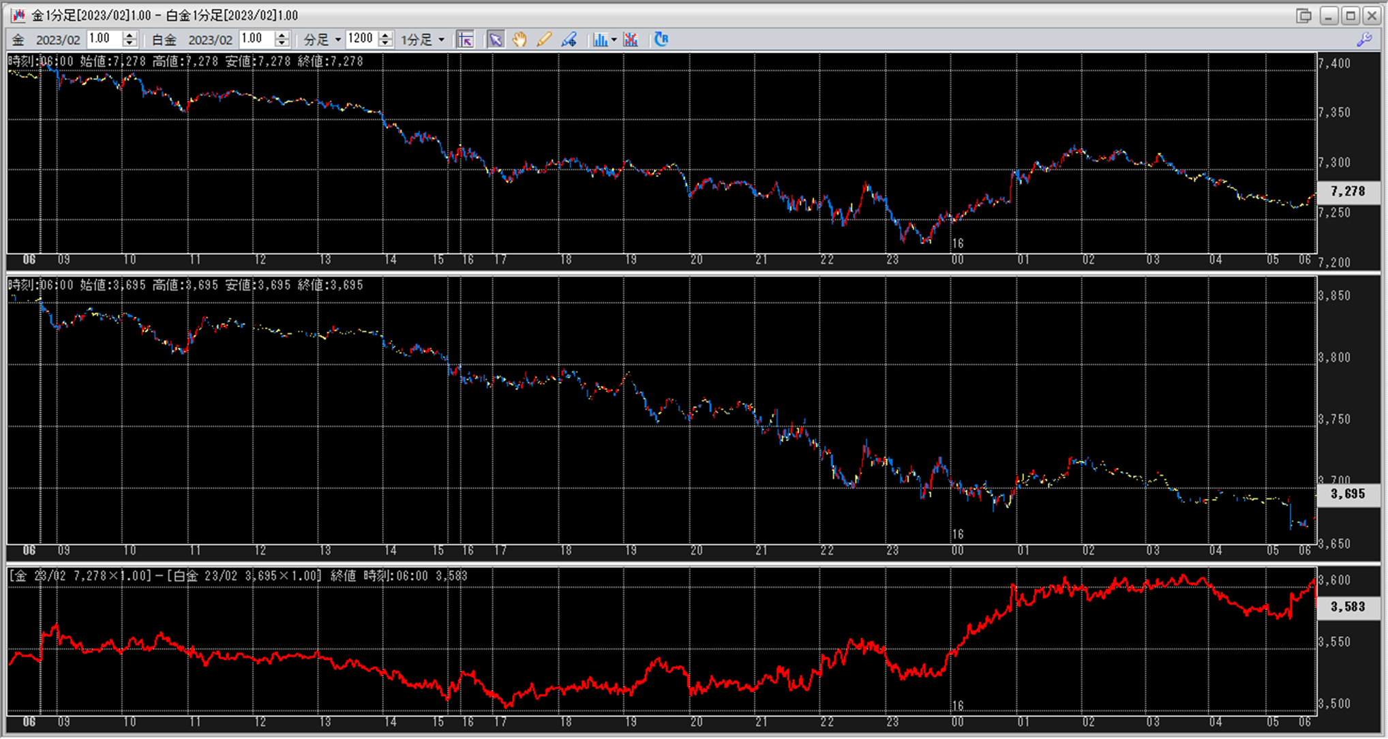
Task: Select the arrow pointer cursor tool
Action: pyautogui.click(x=496, y=40)
